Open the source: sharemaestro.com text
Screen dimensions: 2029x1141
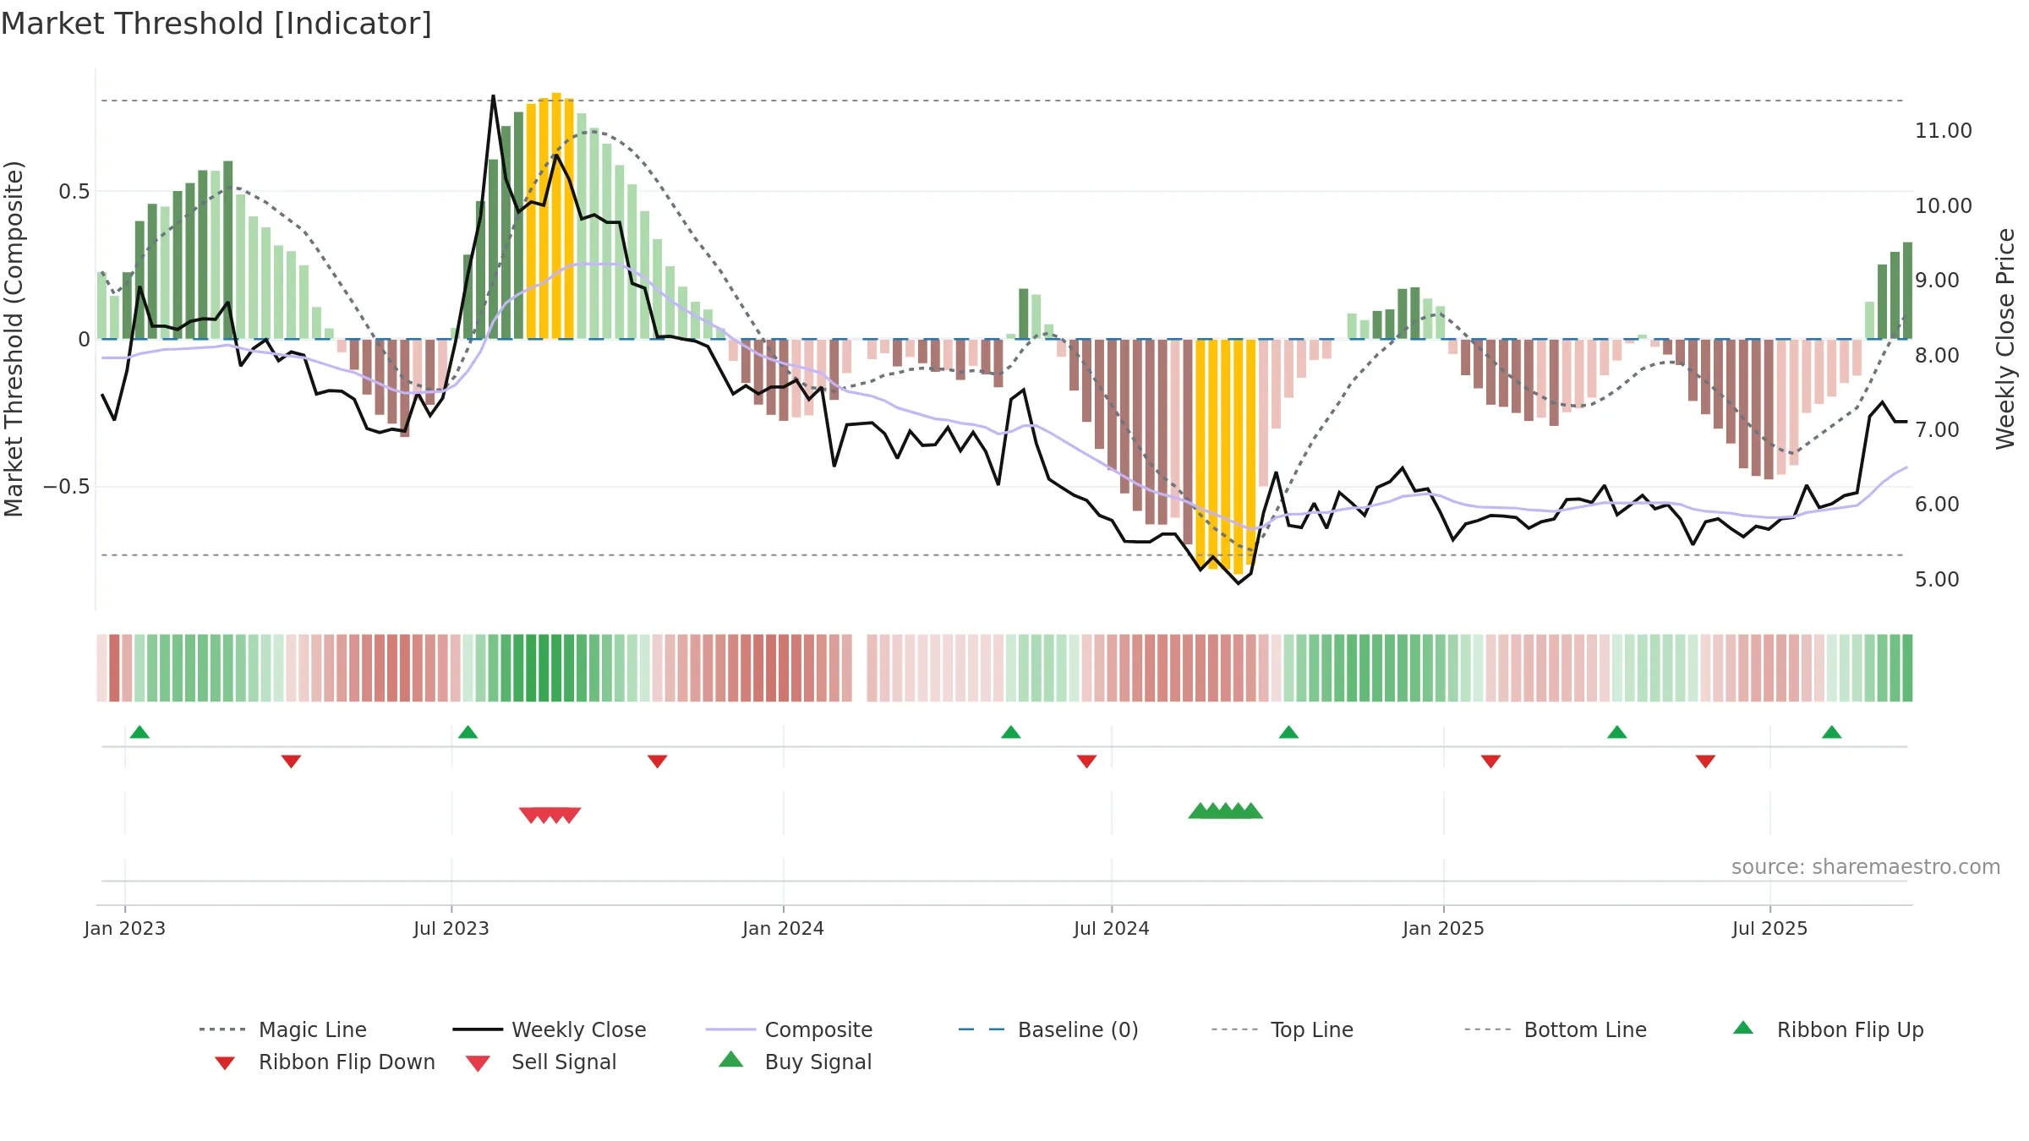click(1866, 867)
